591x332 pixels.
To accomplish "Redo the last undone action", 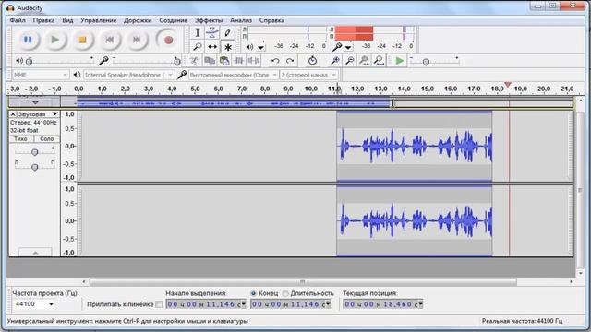I will [x=290, y=61].
